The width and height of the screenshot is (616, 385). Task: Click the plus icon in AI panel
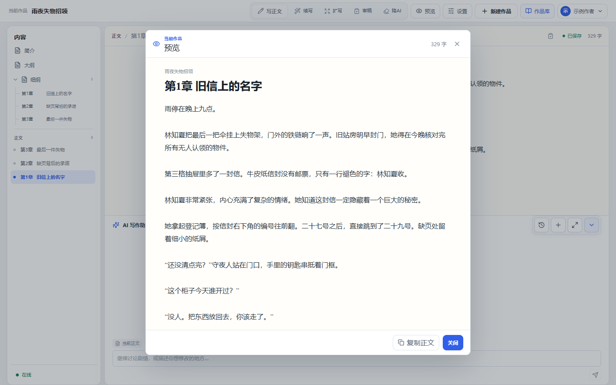pyautogui.click(x=558, y=225)
